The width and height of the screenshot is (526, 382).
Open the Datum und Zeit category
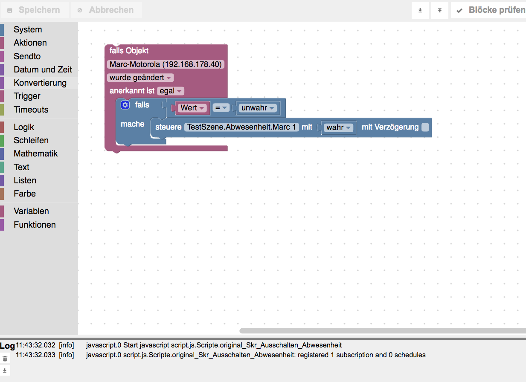(39, 69)
